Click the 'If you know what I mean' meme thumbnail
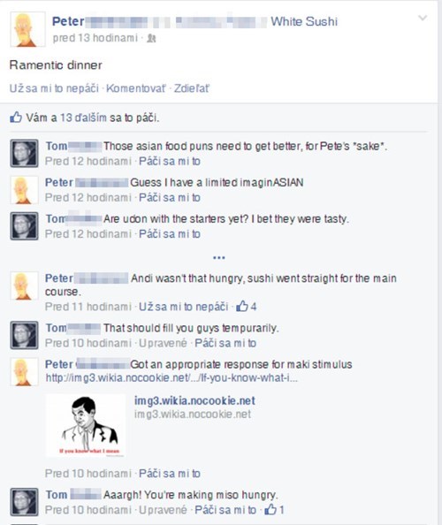The height and width of the screenshot is (525, 442). pyautogui.click(x=86, y=425)
